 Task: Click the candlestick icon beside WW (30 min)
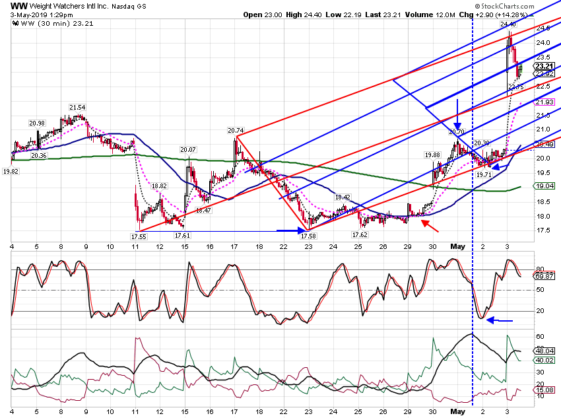(15, 23)
